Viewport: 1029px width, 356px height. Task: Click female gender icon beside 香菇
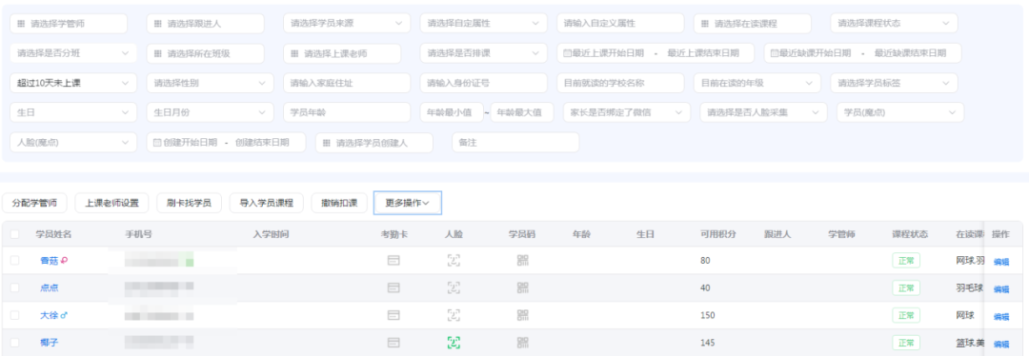[x=65, y=260]
